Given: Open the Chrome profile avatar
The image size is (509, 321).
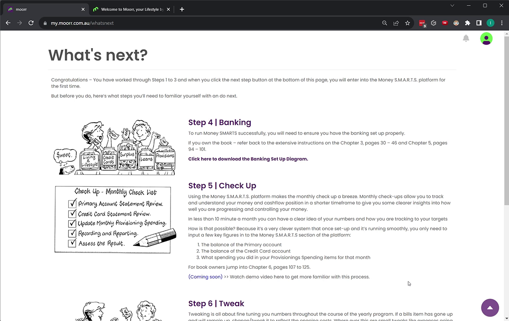Looking at the screenshot, I should tap(490, 23).
